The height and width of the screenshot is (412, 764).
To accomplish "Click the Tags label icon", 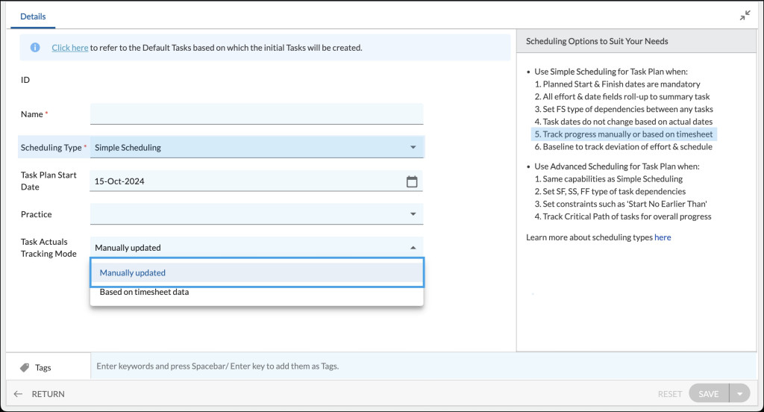I will (25, 368).
